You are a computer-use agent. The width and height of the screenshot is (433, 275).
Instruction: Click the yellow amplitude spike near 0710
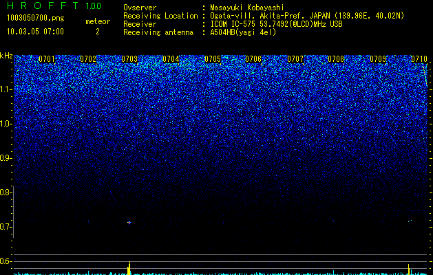point(409,269)
